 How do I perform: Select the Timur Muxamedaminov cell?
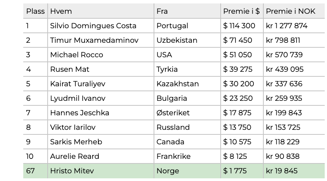pos(101,40)
